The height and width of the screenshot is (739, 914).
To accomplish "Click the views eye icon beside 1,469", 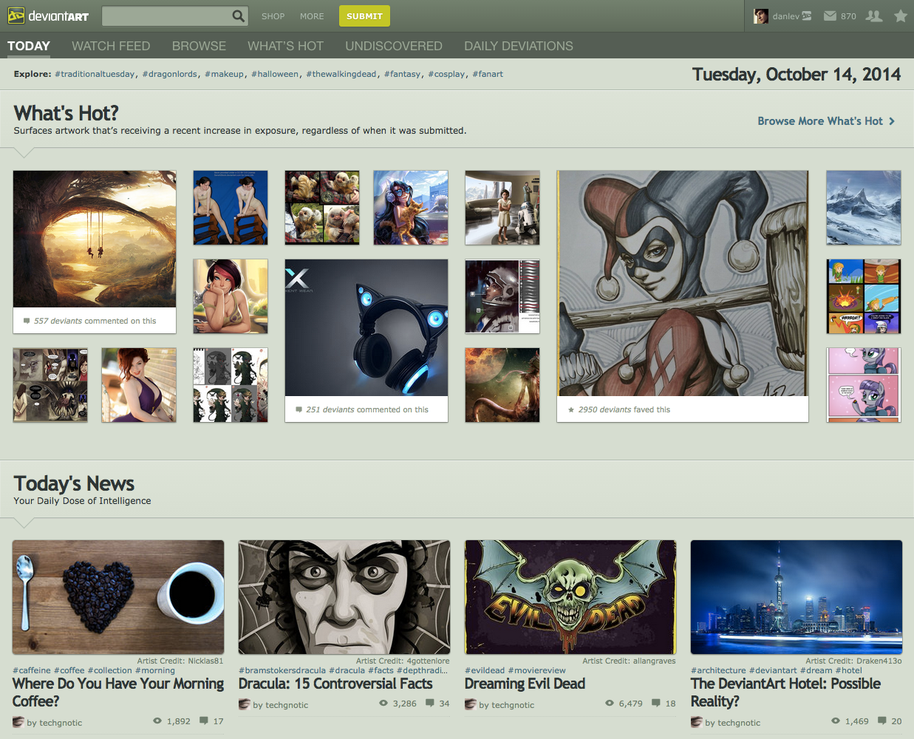I will 835,721.
